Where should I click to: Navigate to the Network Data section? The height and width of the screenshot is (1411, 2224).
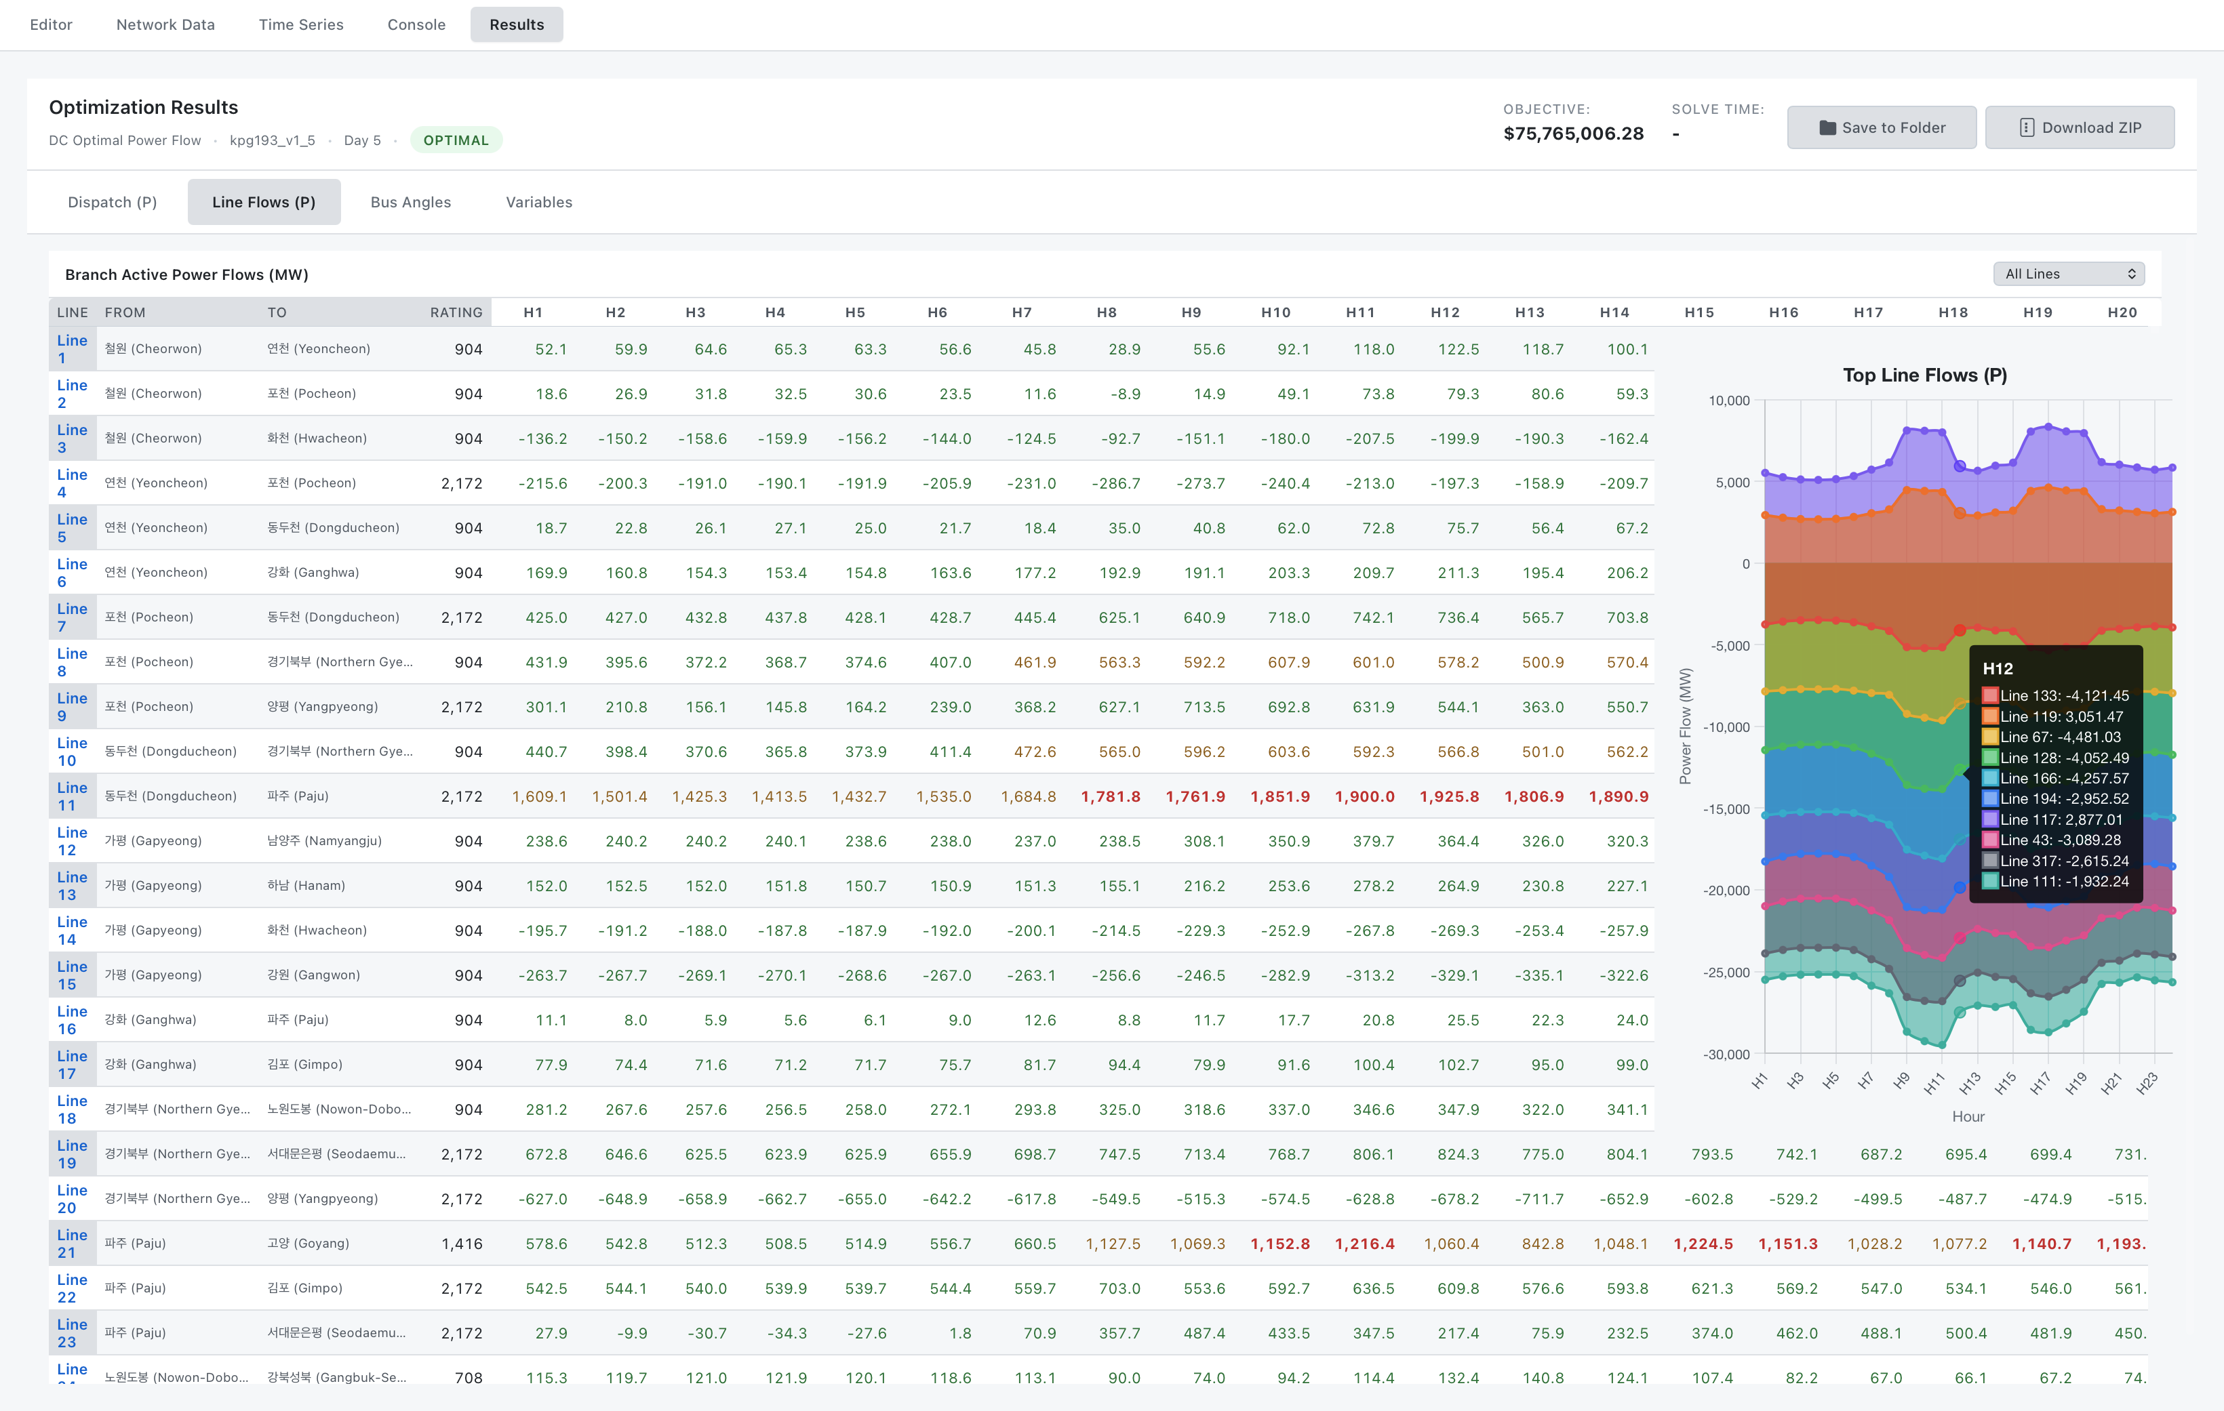(x=164, y=25)
